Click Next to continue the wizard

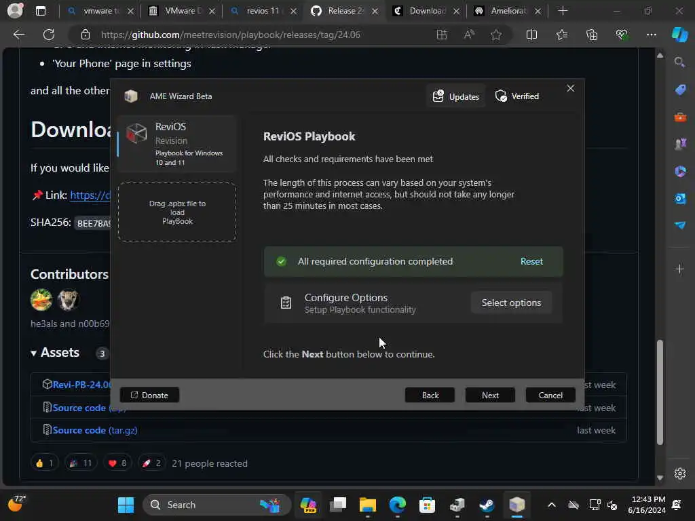(490, 395)
